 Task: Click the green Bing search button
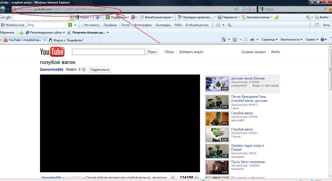click(70, 25)
